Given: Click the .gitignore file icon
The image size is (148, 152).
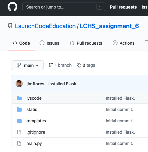Looking at the screenshot, I should [x=19, y=132].
